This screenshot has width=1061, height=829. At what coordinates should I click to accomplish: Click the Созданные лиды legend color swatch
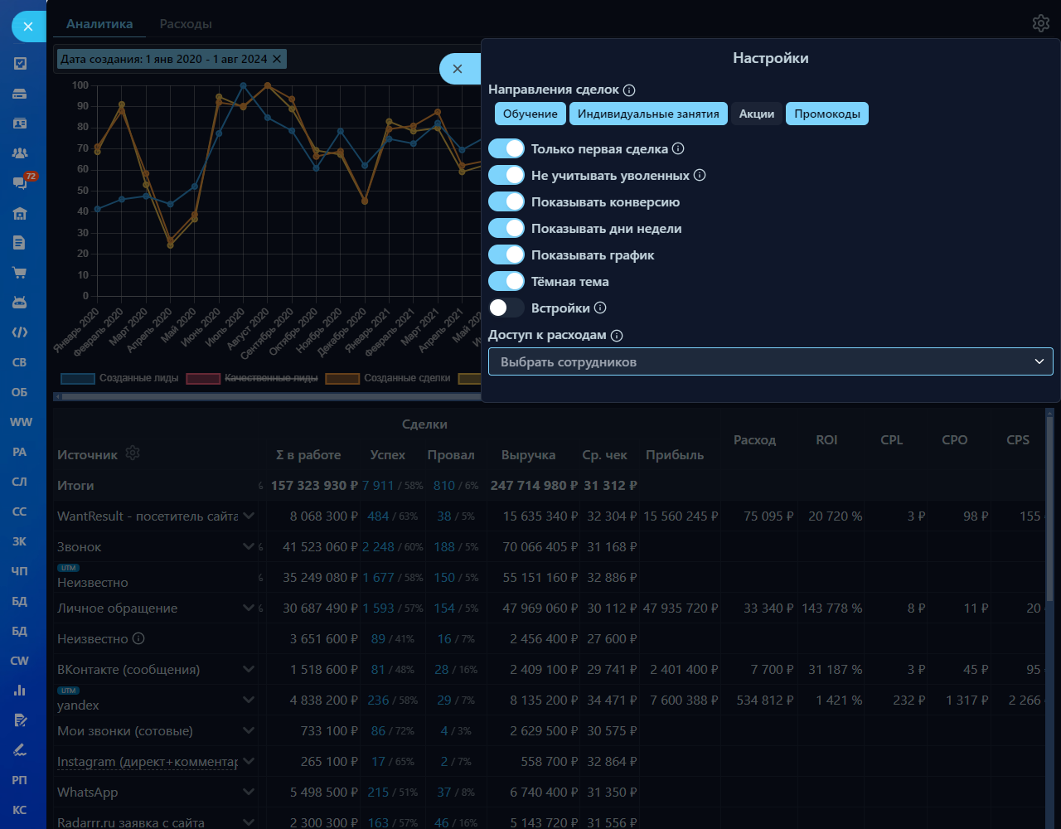77,378
